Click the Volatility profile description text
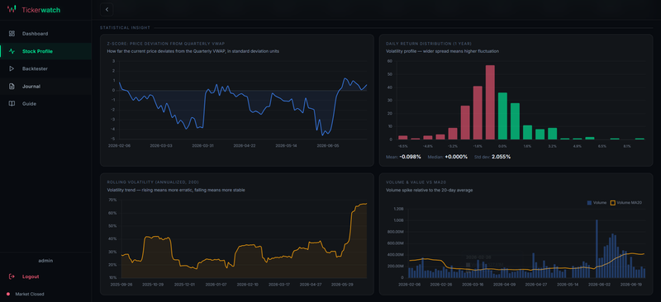This screenshot has height=302, width=661. pyautogui.click(x=442, y=51)
